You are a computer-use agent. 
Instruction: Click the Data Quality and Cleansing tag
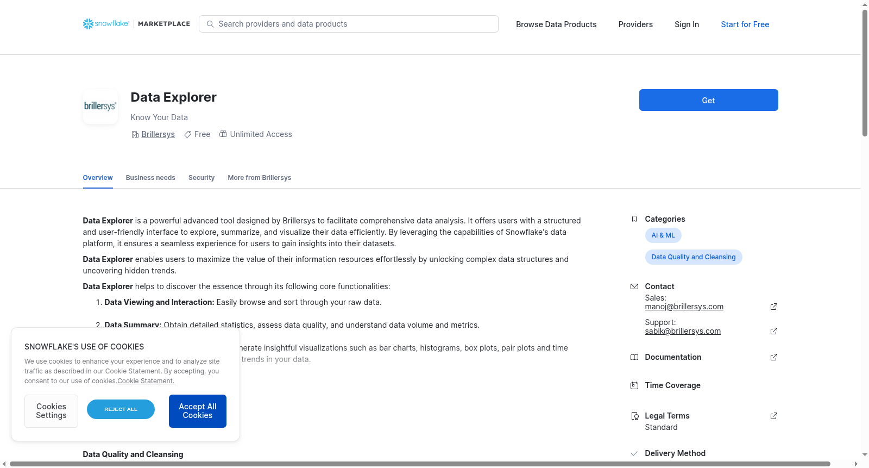(694, 257)
